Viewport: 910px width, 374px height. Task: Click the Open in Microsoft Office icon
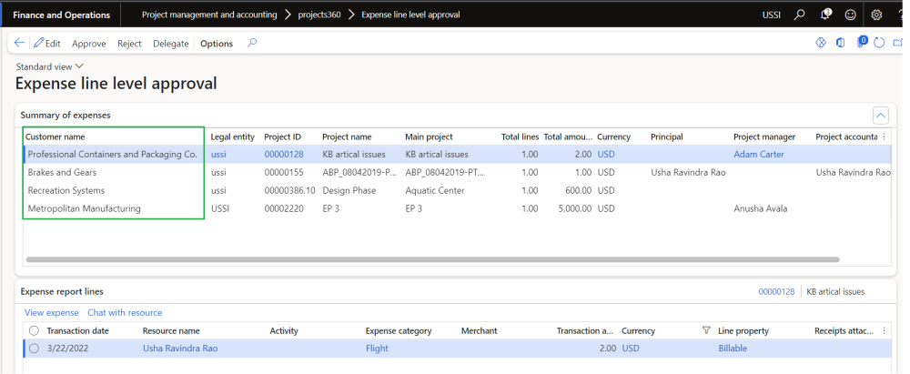[x=840, y=43]
